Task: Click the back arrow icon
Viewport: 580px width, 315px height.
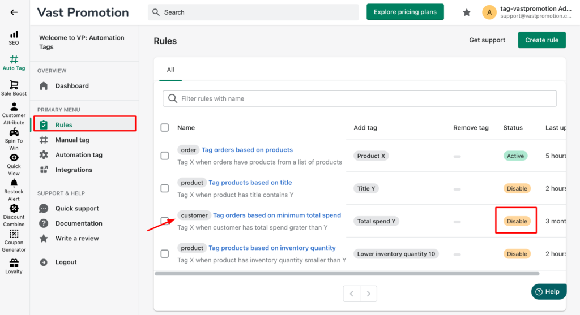Action: click(x=14, y=12)
